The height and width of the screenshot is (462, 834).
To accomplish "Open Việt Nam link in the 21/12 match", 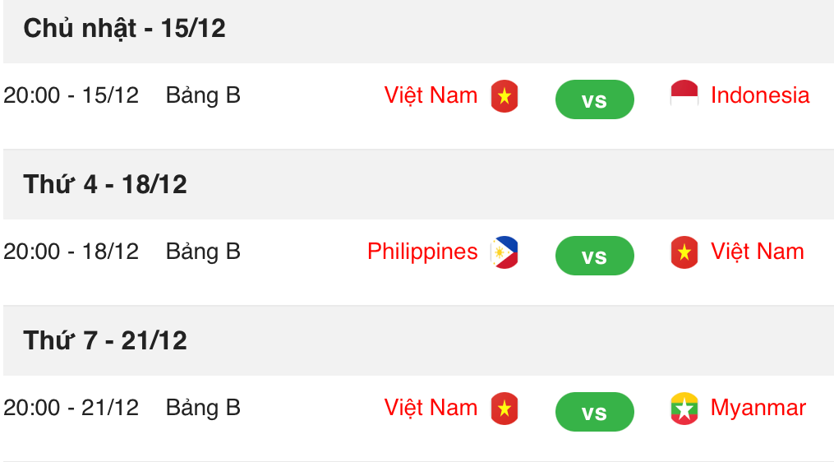I will [431, 408].
